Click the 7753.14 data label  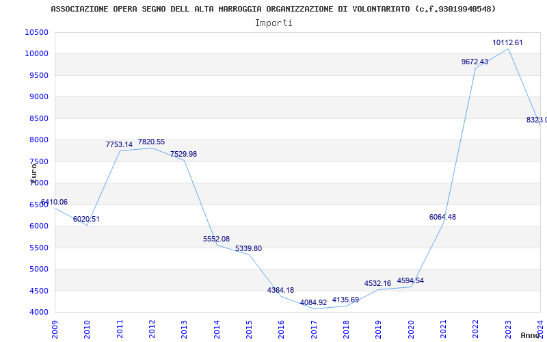(119, 144)
